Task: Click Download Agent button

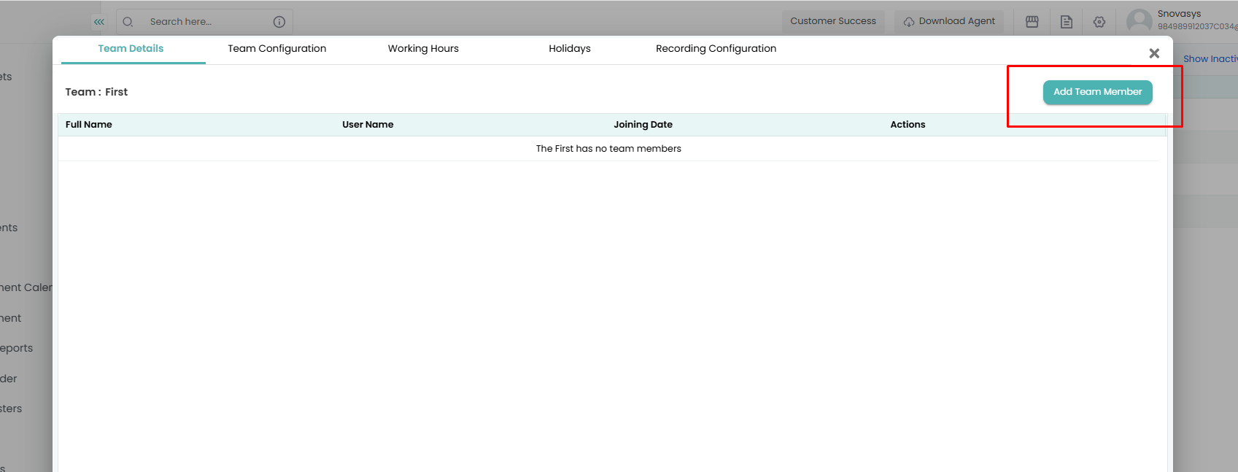Action: click(x=949, y=21)
